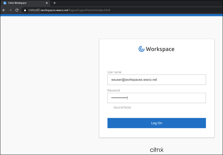The width and height of the screenshot is (223, 155).
Task: Click the "Password:" label
Action: [114, 90]
